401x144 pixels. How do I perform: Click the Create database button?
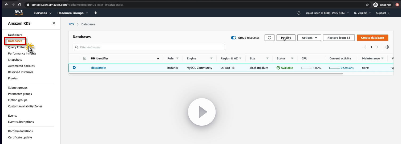(372, 38)
